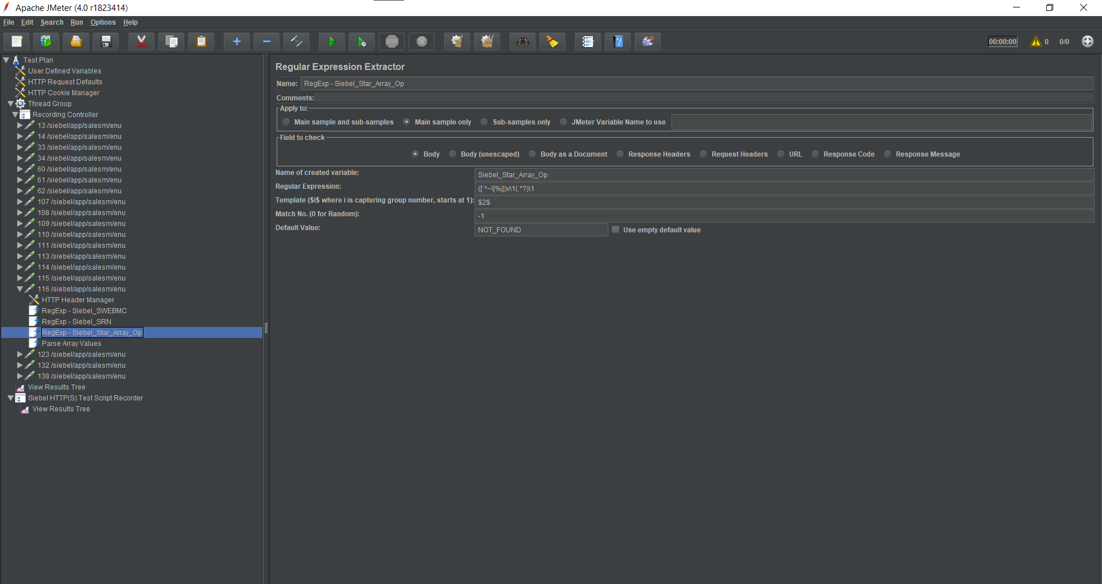The height and width of the screenshot is (584, 1102).
Task: Select Body (unescaped) radio button
Action: 453,154
